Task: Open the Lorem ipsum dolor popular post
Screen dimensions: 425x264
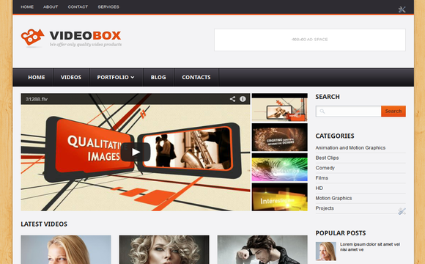Action: coord(370,247)
